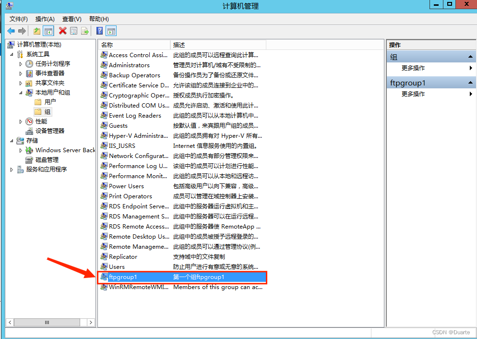Select the IIS_IUSRS group row

[182, 146]
